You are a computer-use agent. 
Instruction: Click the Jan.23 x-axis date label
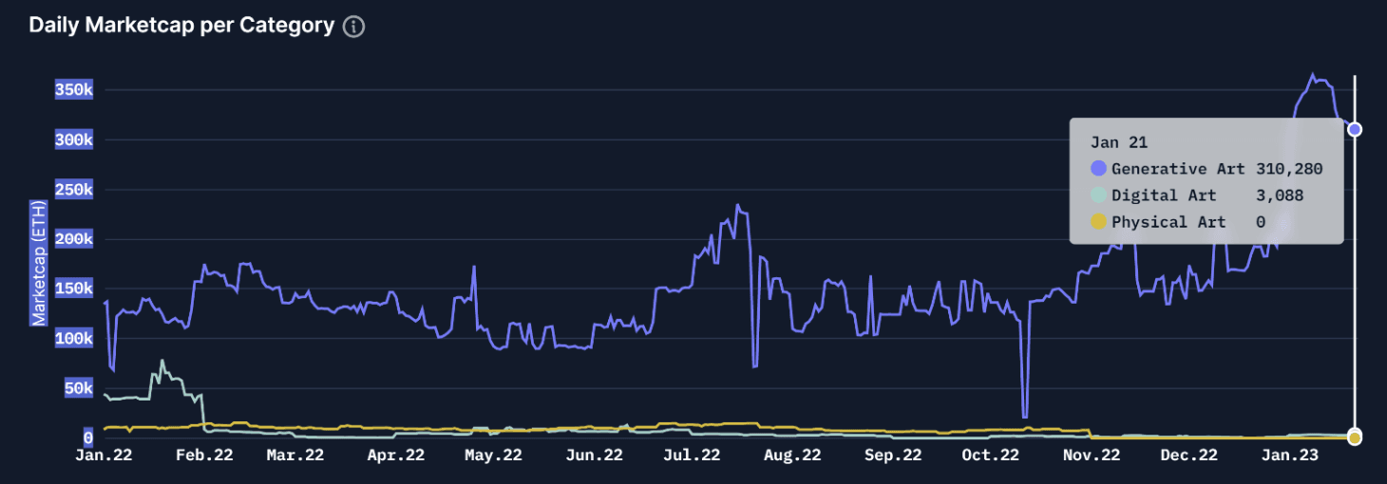[1289, 456]
